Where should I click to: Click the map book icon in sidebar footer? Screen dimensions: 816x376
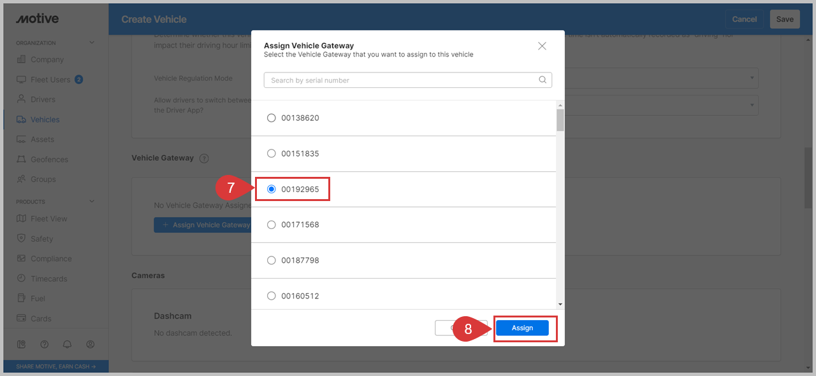click(x=21, y=344)
